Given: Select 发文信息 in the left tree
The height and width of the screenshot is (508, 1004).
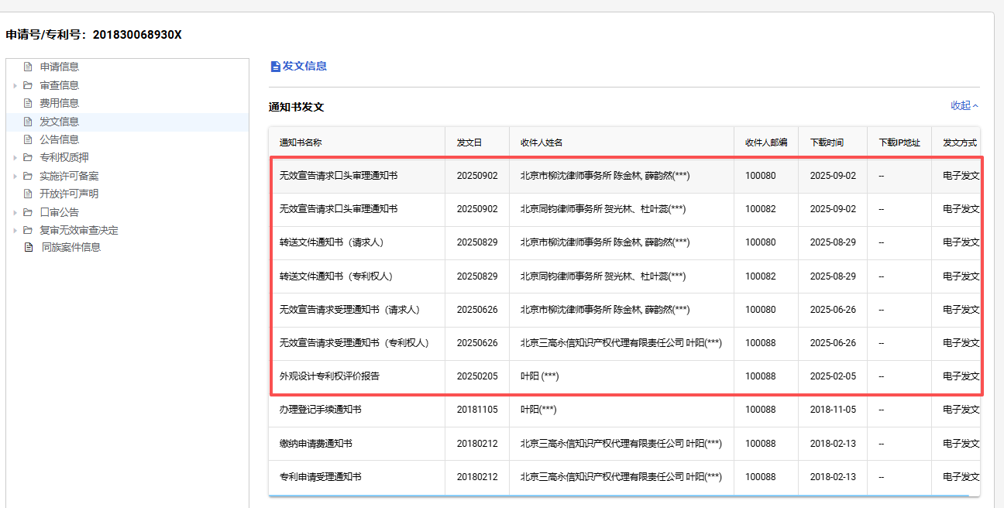Looking at the screenshot, I should [60, 122].
